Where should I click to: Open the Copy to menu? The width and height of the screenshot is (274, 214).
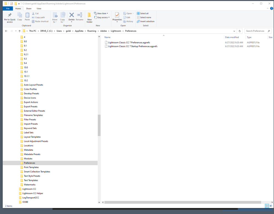[x=63, y=17]
